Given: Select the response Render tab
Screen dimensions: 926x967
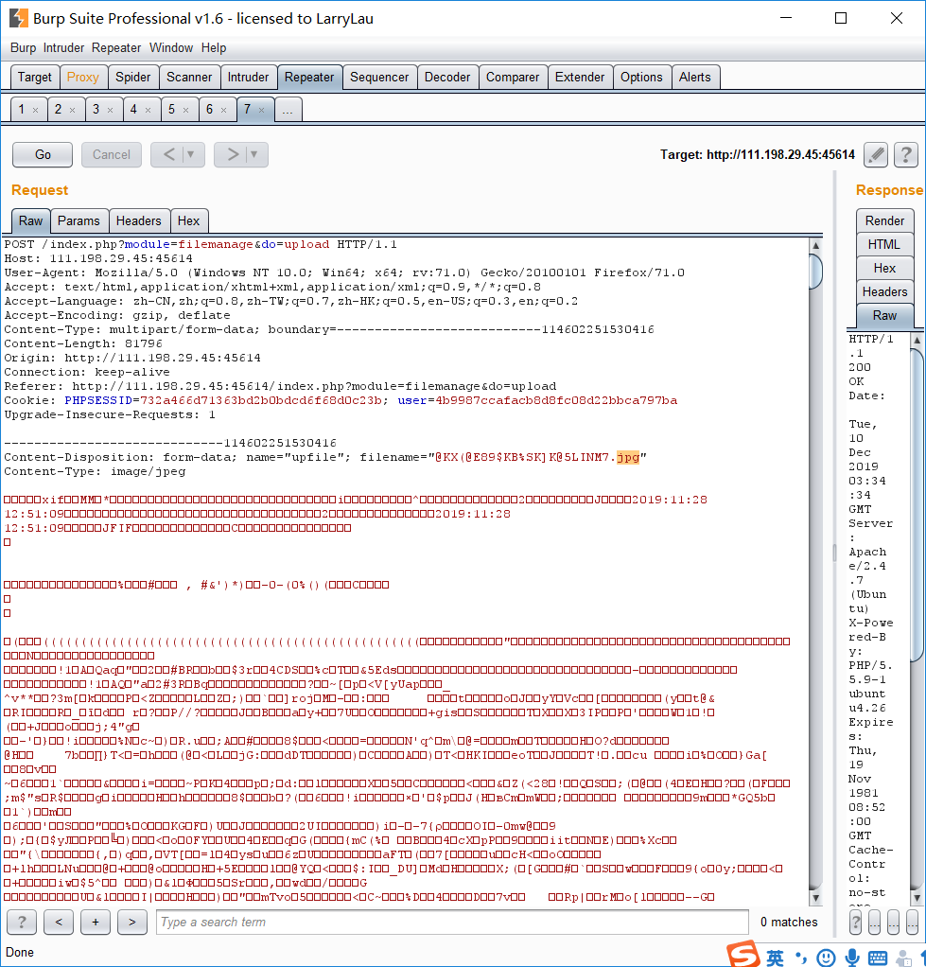Looking at the screenshot, I should pos(884,220).
